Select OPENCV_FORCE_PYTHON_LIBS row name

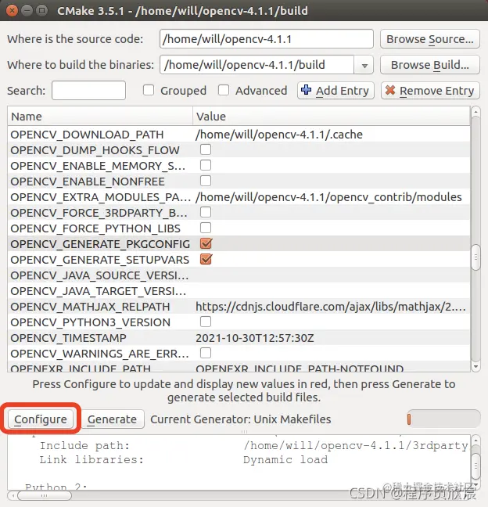95,228
